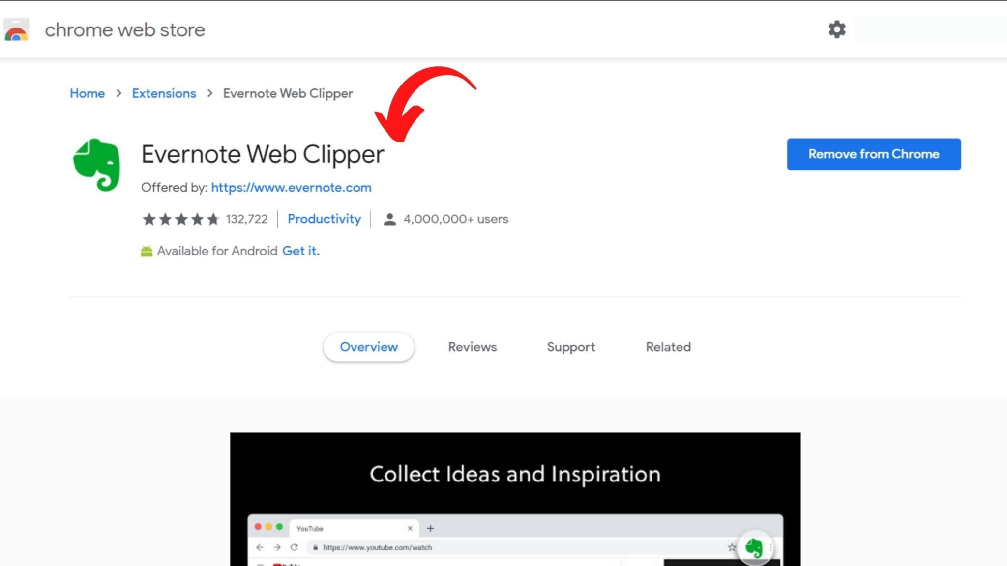Viewport: 1007px width, 566px height.
Task: Click the back arrow in preview screenshot
Action: coord(260,547)
